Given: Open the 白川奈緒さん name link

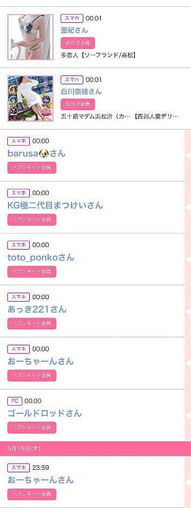Looking at the screenshot, I should coord(81,92).
